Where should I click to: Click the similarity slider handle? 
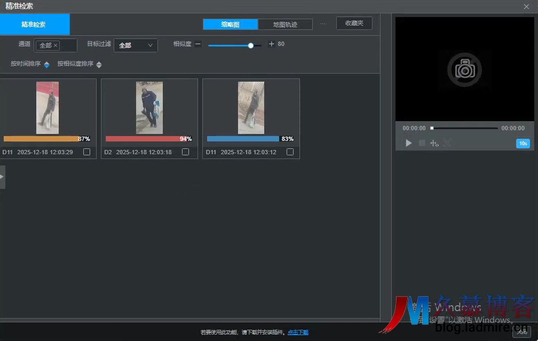point(251,45)
